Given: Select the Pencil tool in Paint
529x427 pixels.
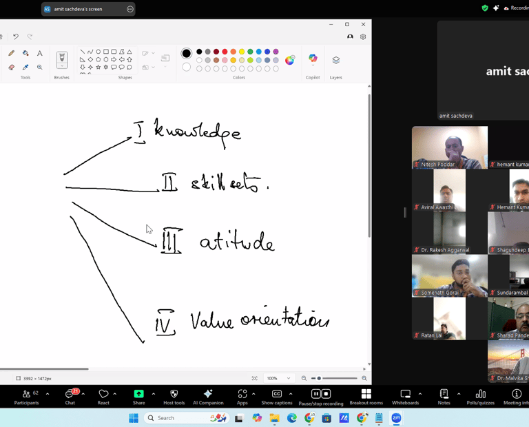Looking at the screenshot, I should (x=12, y=53).
